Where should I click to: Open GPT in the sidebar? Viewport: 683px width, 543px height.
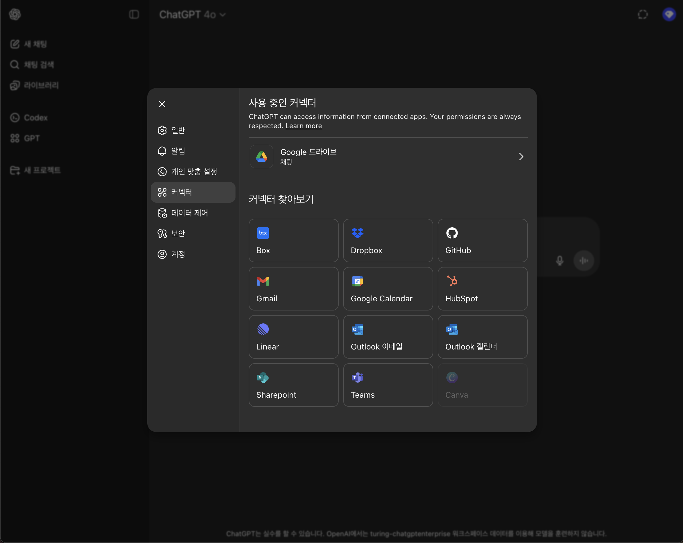point(25,138)
